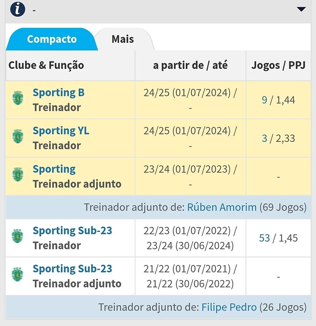Screen dimensions: 316x326
Task: Click the Sporting first-team crest icon
Action: 18,174
